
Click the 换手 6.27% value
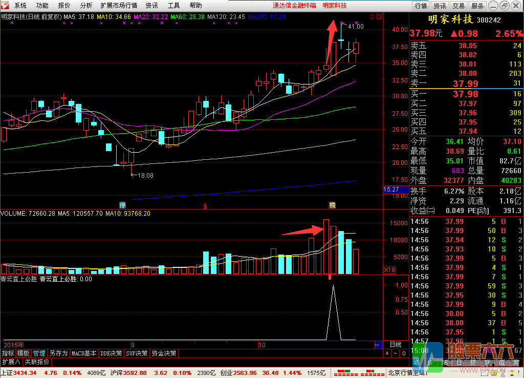(454, 192)
